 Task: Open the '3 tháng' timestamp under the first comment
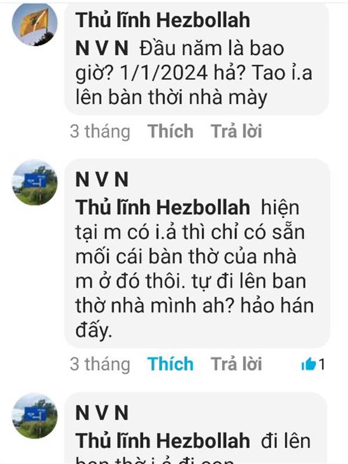click(x=100, y=132)
